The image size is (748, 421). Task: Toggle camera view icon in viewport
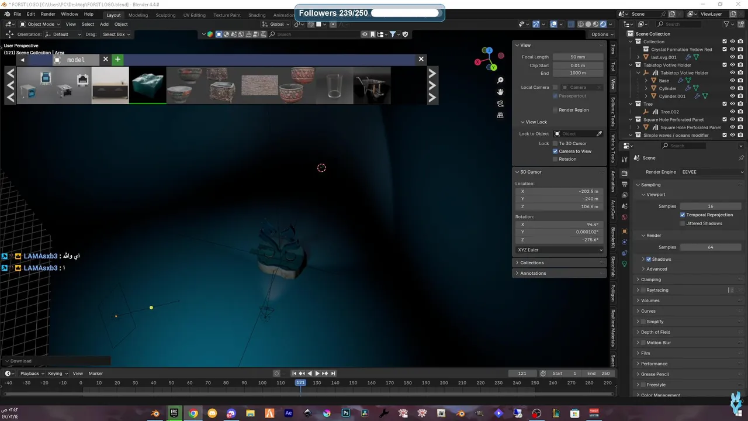point(500,103)
